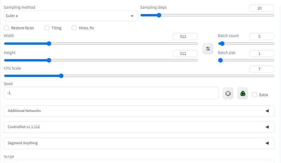Click the Seed input field
The width and height of the screenshot is (281, 163).
click(111, 93)
